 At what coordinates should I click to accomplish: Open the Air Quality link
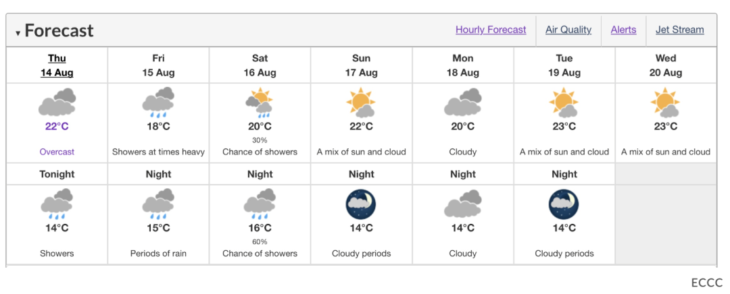568,30
